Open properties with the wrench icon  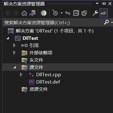(x=95, y=13)
